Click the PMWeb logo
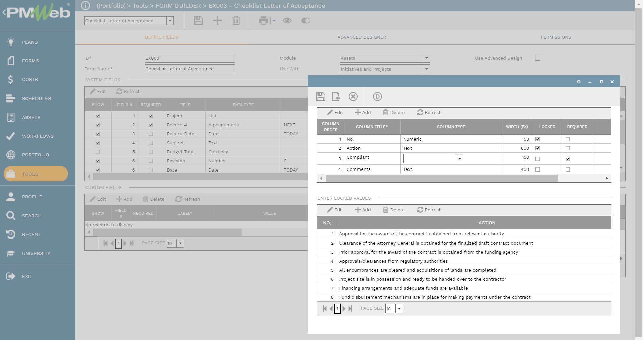Screen dimensions: 643x340 (x=39, y=13)
